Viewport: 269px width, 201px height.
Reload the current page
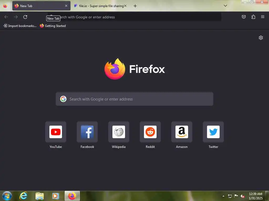click(x=25, y=17)
